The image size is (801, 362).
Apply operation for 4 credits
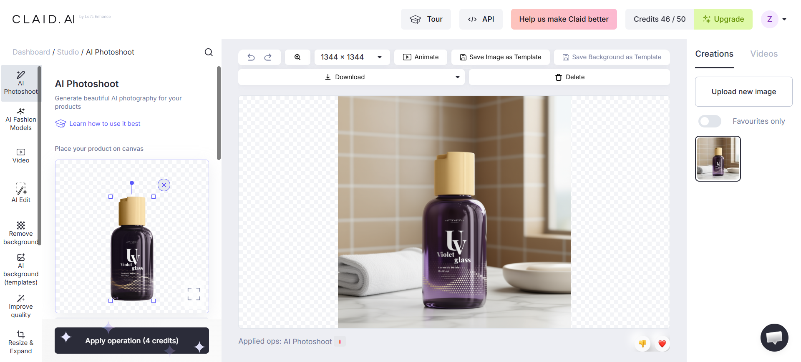click(x=132, y=341)
